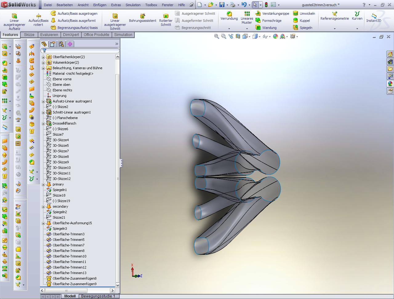Click the Bewegungsstudie 1 bottom tab
This screenshot has height=299, width=394.
[x=98, y=296]
